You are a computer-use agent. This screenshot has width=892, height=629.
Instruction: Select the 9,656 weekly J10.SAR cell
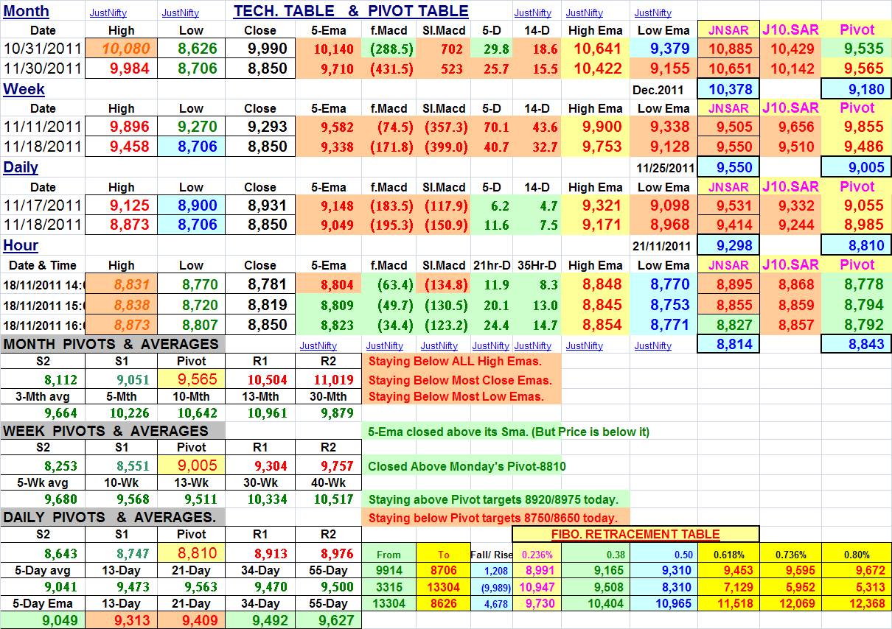tap(791, 127)
